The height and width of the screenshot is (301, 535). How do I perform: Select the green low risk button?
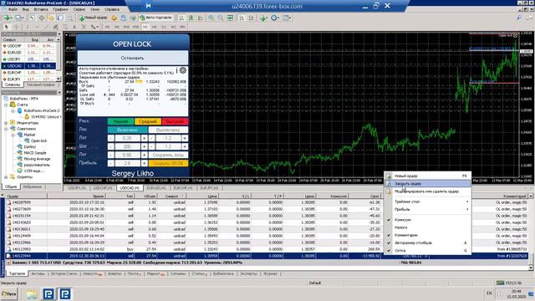(x=120, y=121)
